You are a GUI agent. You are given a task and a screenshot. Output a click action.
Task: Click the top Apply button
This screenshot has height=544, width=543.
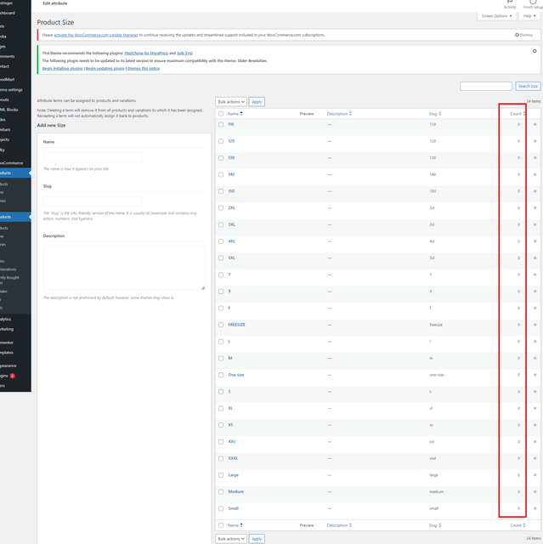pos(257,102)
